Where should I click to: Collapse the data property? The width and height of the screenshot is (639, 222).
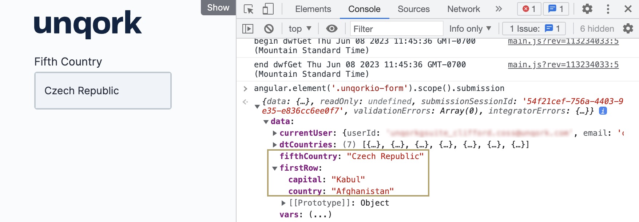click(x=266, y=122)
